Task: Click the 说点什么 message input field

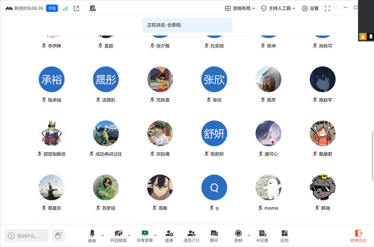Action: pyautogui.click(x=27, y=235)
